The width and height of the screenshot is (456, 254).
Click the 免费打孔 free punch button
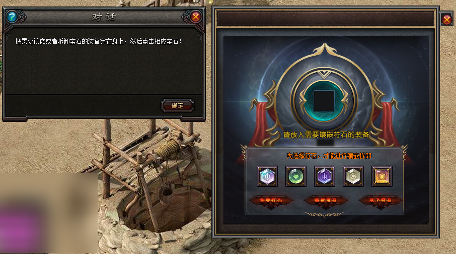click(x=271, y=200)
